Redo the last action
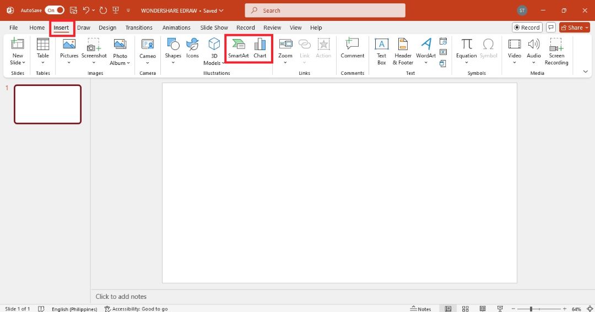595x312 pixels. pos(103,10)
